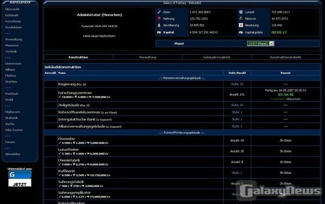Click Anzahl: 241 in the Forschungszentrum row
Image resolution: width=325 pixels, height=204 pixels.
pyautogui.click(x=237, y=94)
